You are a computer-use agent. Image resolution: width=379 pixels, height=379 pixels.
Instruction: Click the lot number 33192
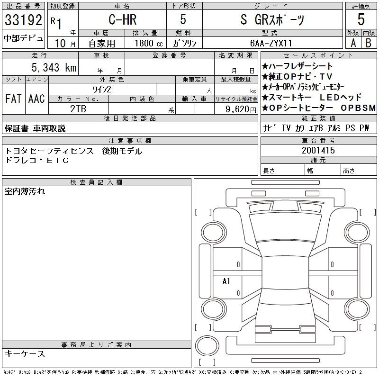[x=23, y=20]
